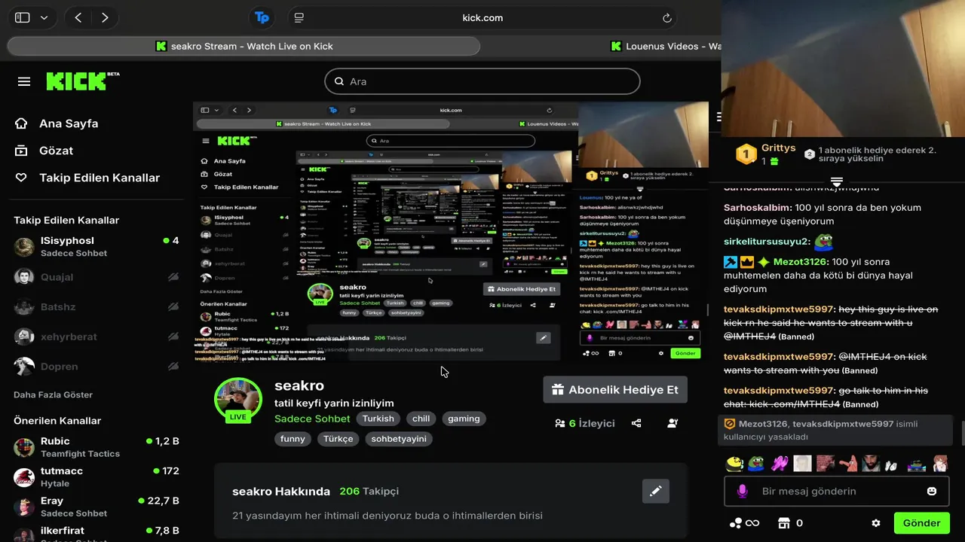Open the emoji picker smiley icon
Viewport: 965px width, 542px height.
(x=932, y=491)
